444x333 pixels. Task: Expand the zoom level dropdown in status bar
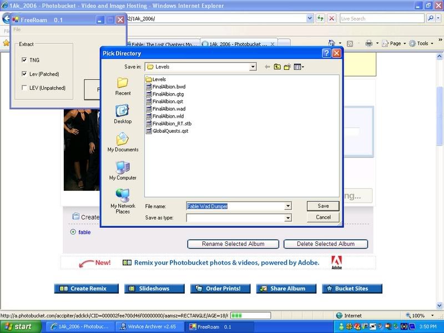(x=432, y=315)
